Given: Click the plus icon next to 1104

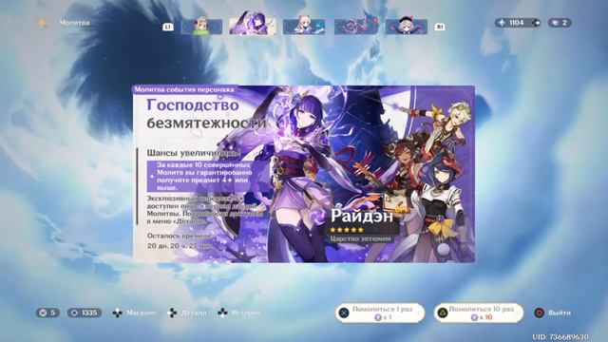Looking at the screenshot, I should [x=536, y=23].
